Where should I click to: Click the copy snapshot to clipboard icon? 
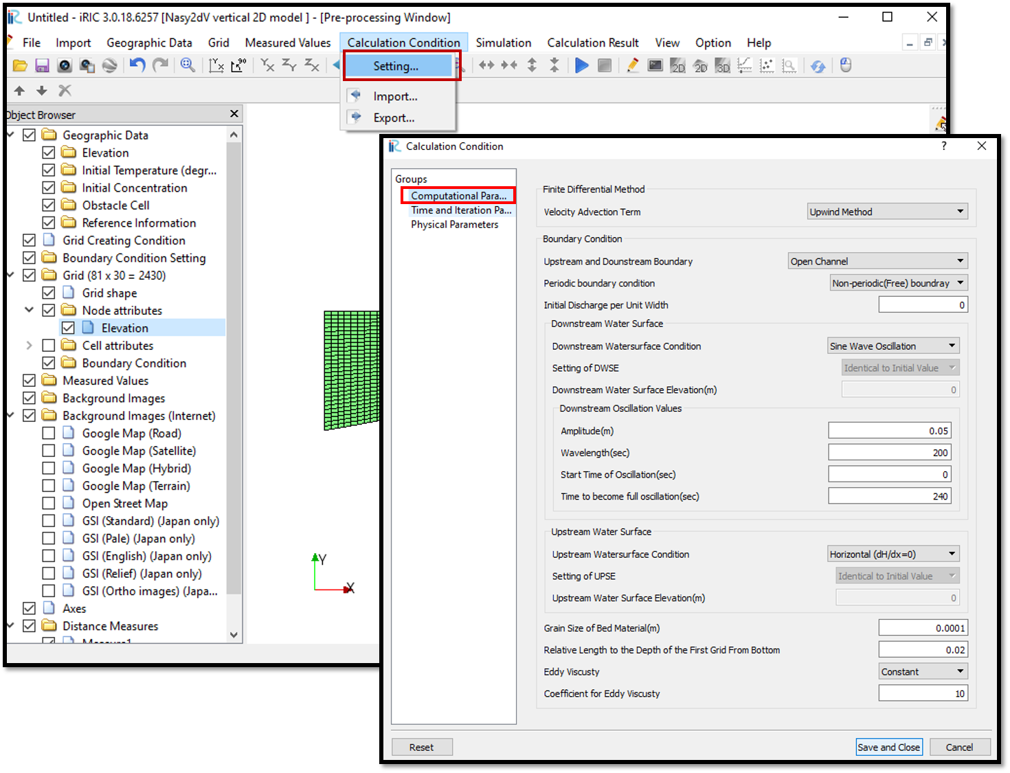(87, 66)
